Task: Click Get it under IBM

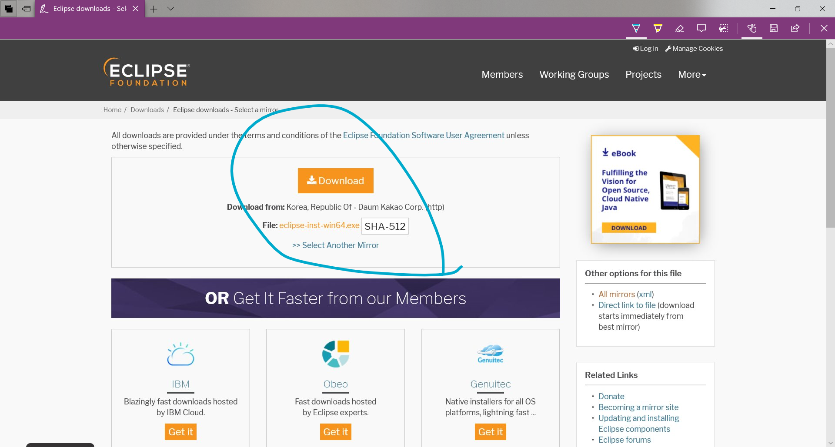Action: pyautogui.click(x=180, y=432)
